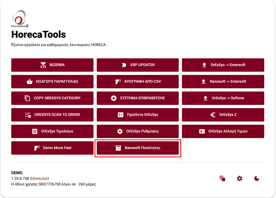
Task: Open ΣΥΣΤΗΜΑ ΕΠΙΒΡΑΒΕΥΣΗΣ rewards tool
Action: (x=137, y=98)
